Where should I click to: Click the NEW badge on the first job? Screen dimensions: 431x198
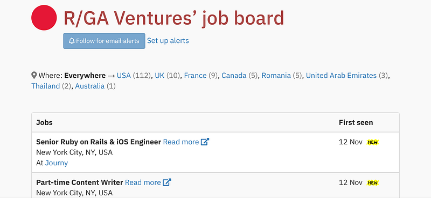372,142
